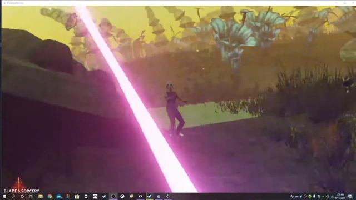This screenshot has width=356, height=200.
Task: Click the microphone icon in system tray
Action: [314, 196]
